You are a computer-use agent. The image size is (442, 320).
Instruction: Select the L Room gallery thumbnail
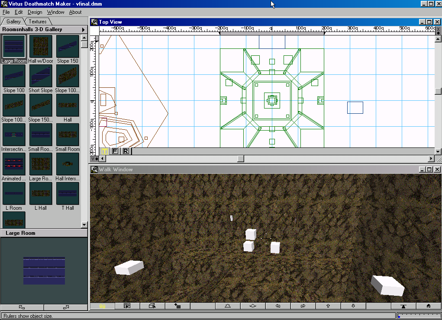(x=14, y=194)
